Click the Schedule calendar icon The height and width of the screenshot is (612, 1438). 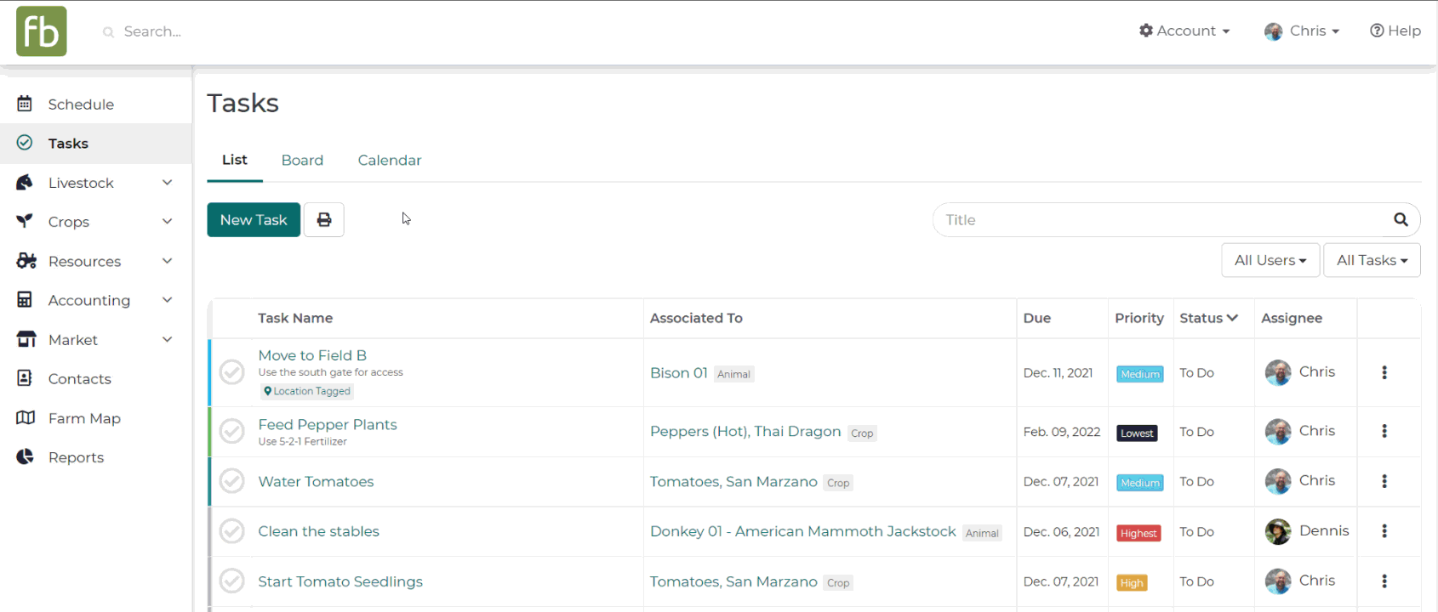[26, 105]
